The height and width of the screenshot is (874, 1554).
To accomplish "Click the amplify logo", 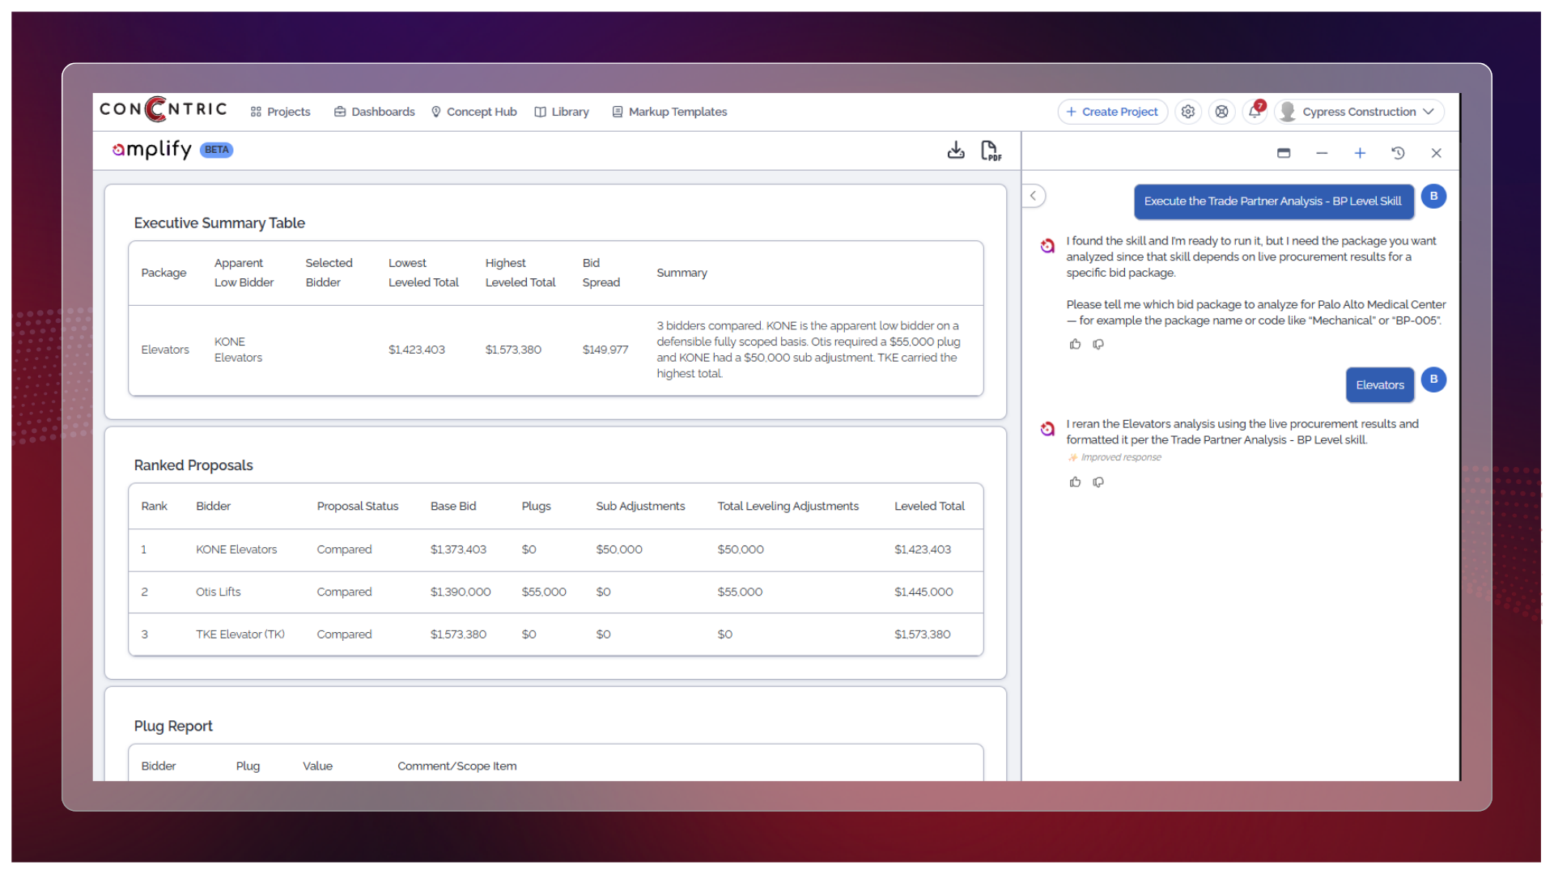I will [152, 150].
